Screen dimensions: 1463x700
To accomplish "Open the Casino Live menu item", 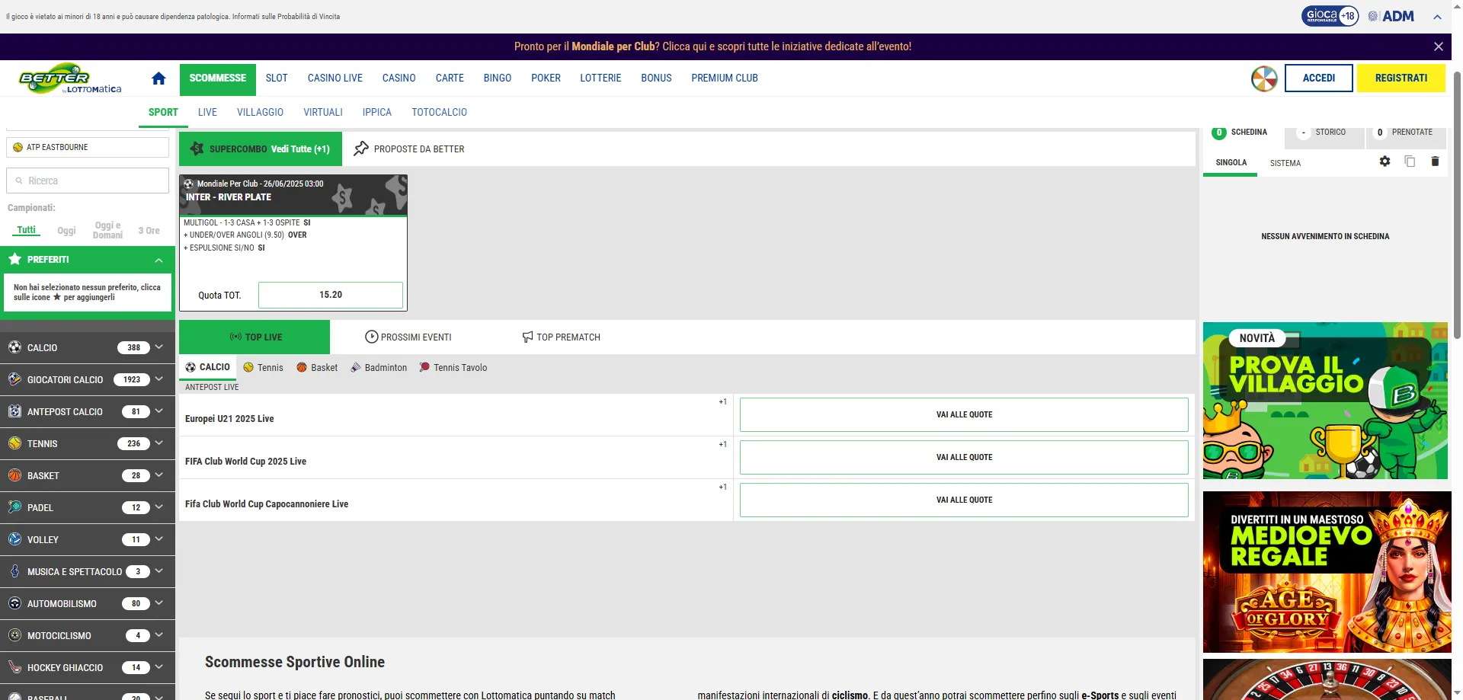I will pyautogui.click(x=335, y=78).
